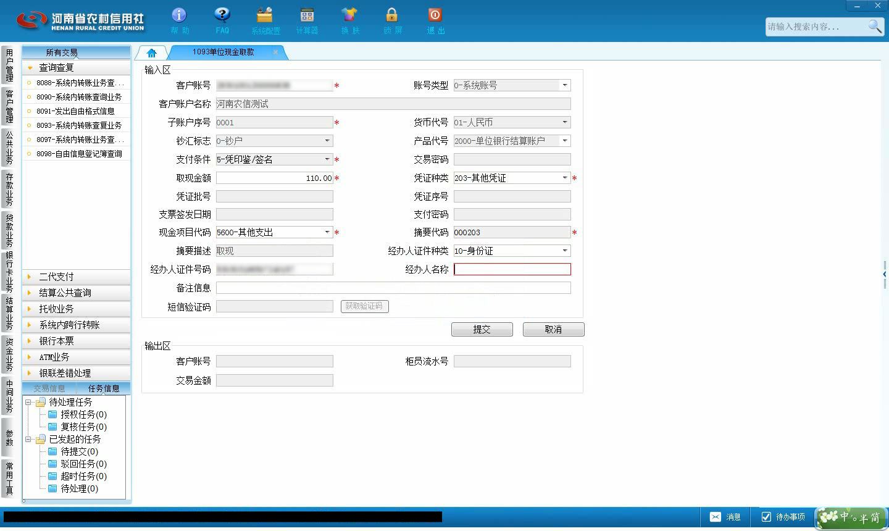The width and height of the screenshot is (889, 531).
Task: Click the 经办人名称 input field
Action: point(512,269)
